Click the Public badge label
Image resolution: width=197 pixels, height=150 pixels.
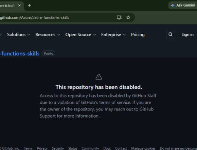[48, 54]
